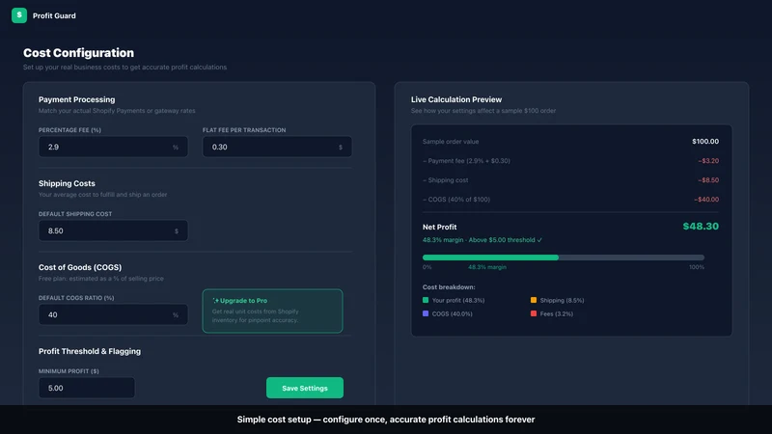Click the Cost Configuration page heading

click(x=78, y=53)
